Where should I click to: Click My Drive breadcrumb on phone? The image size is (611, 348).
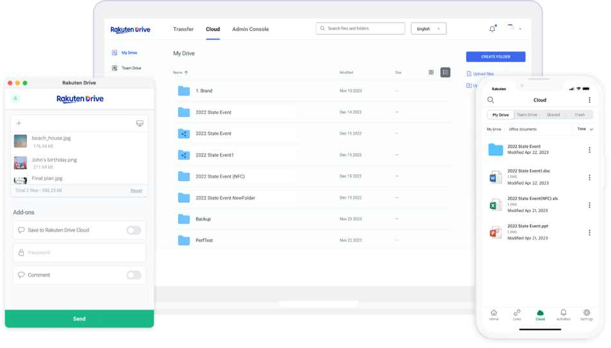[494, 129]
